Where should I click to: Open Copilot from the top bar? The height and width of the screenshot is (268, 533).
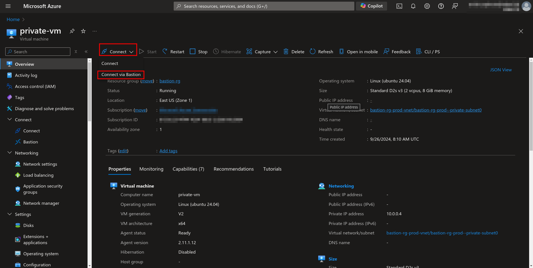(x=371, y=6)
